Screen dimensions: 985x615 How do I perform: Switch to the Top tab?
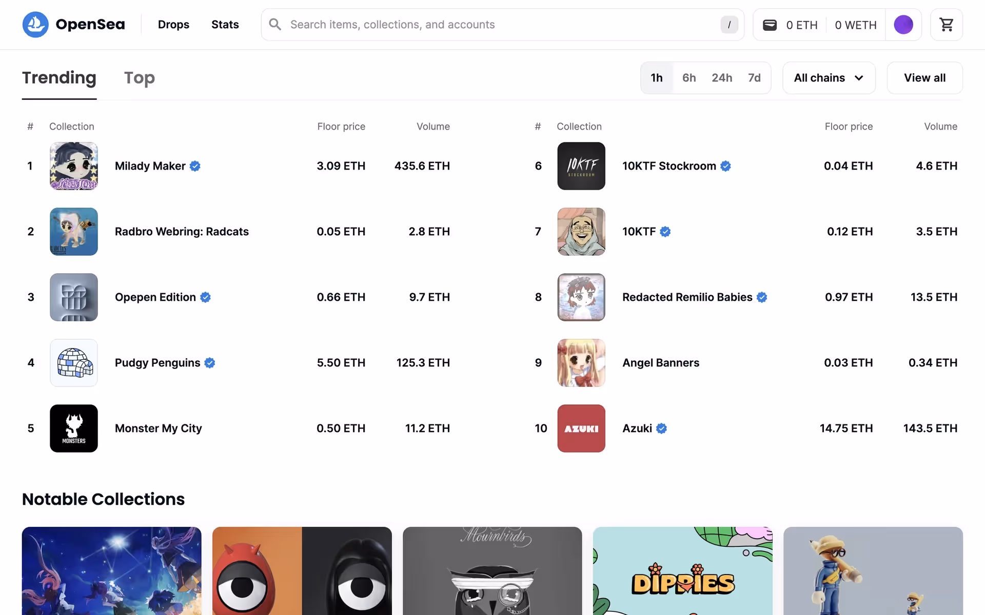pyautogui.click(x=139, y=78)
